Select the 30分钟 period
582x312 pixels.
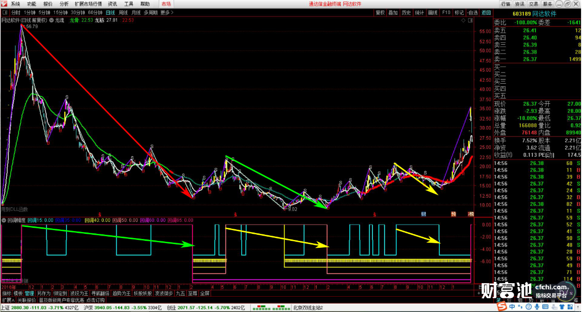(x=78, y=13)
